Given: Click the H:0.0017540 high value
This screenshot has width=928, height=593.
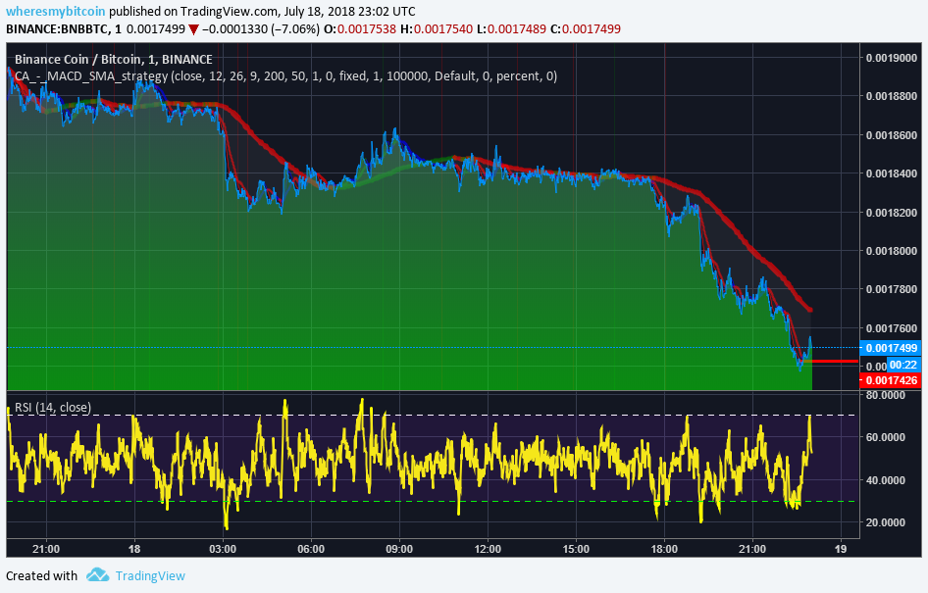Looking at the screenshot, I should [x=437, y=29].
